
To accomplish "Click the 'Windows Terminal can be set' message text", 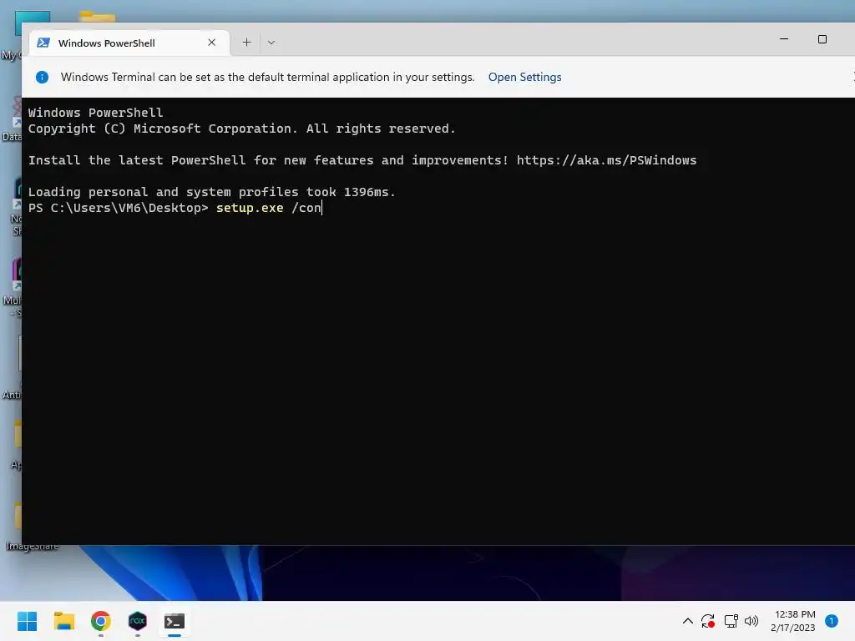I will click(268, 77).
